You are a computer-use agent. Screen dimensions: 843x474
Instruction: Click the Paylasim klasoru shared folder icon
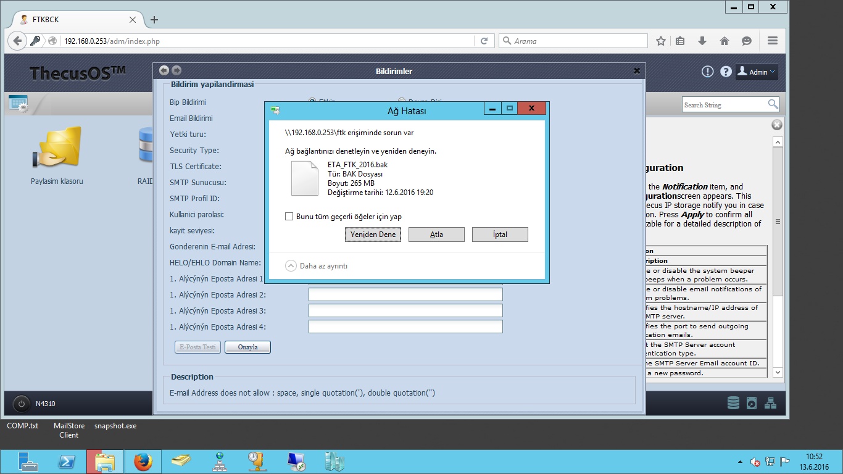tap(57, 148)
